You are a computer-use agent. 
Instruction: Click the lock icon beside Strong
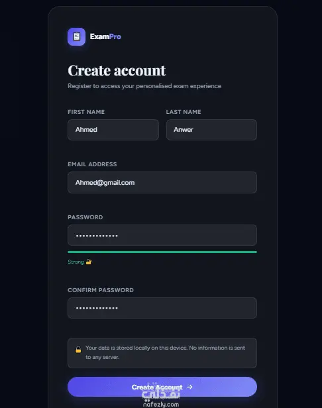89,262
